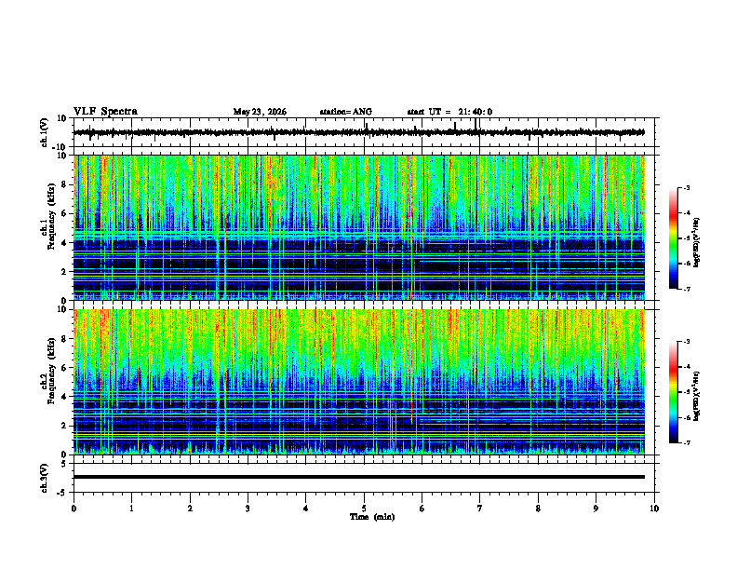Click the Time (min) axis label
The image size is (737, 570).
372,517
